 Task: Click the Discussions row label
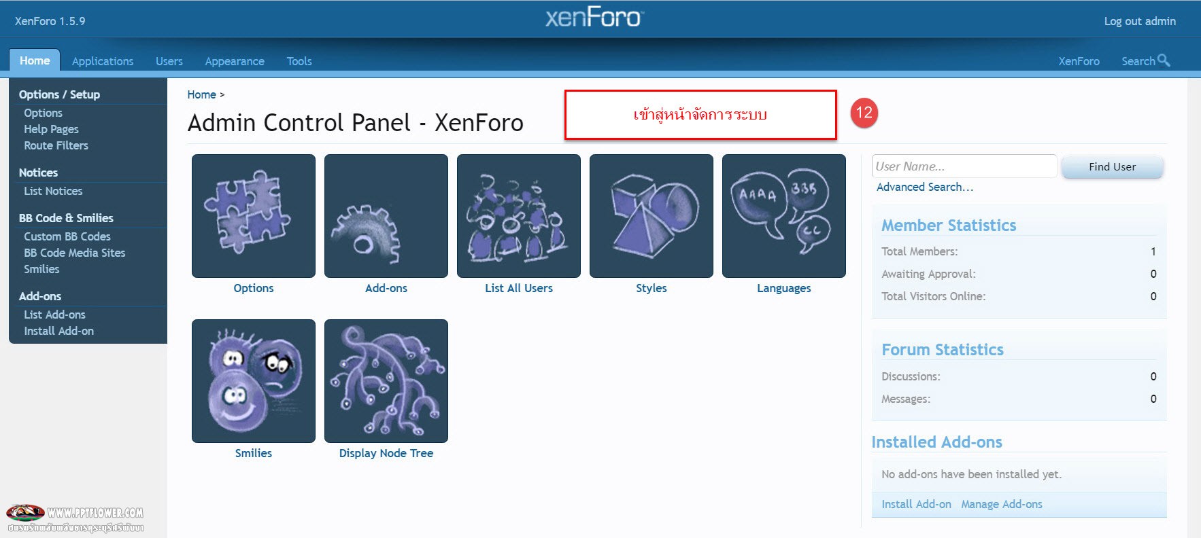point(911,376)
